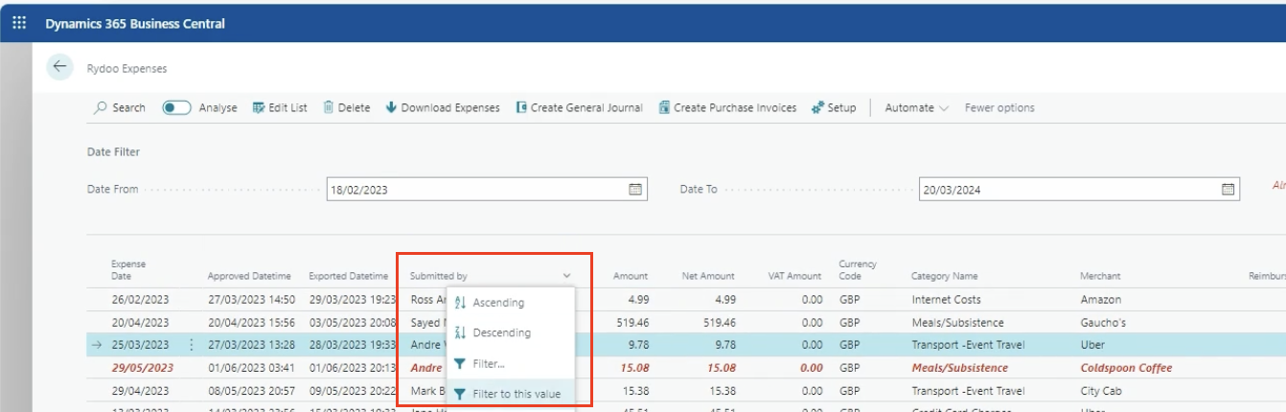Go back using the arrow button
The width and height of the screenshot is (1286, 412).
click(x=60, y=67)
